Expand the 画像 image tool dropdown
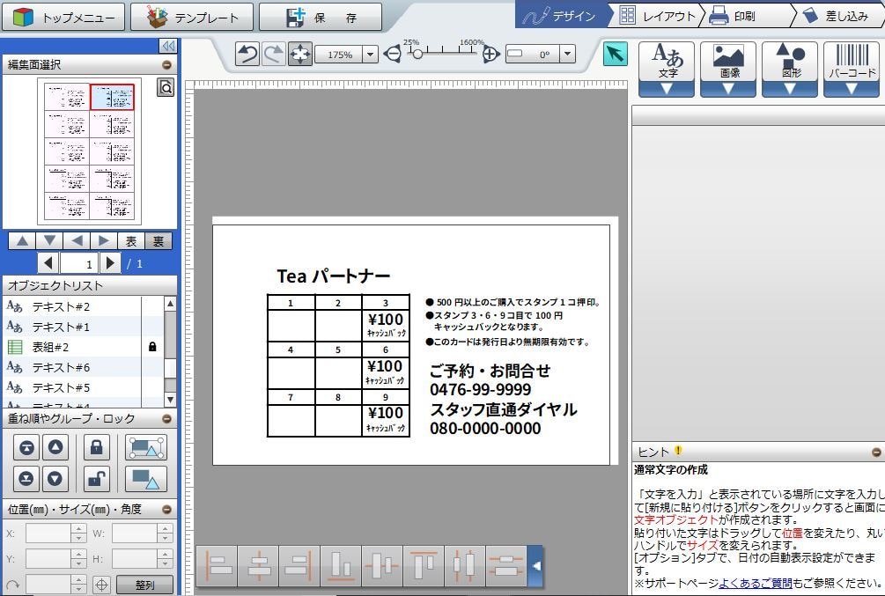This screenshot has height=596, width=885. pos(728,89)
